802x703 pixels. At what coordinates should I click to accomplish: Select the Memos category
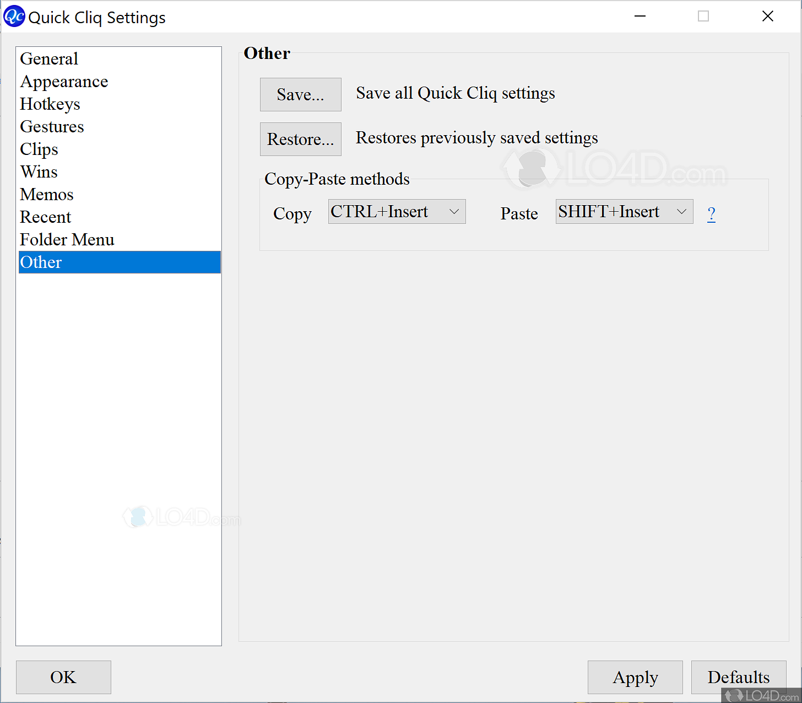[x=47, y=194]
